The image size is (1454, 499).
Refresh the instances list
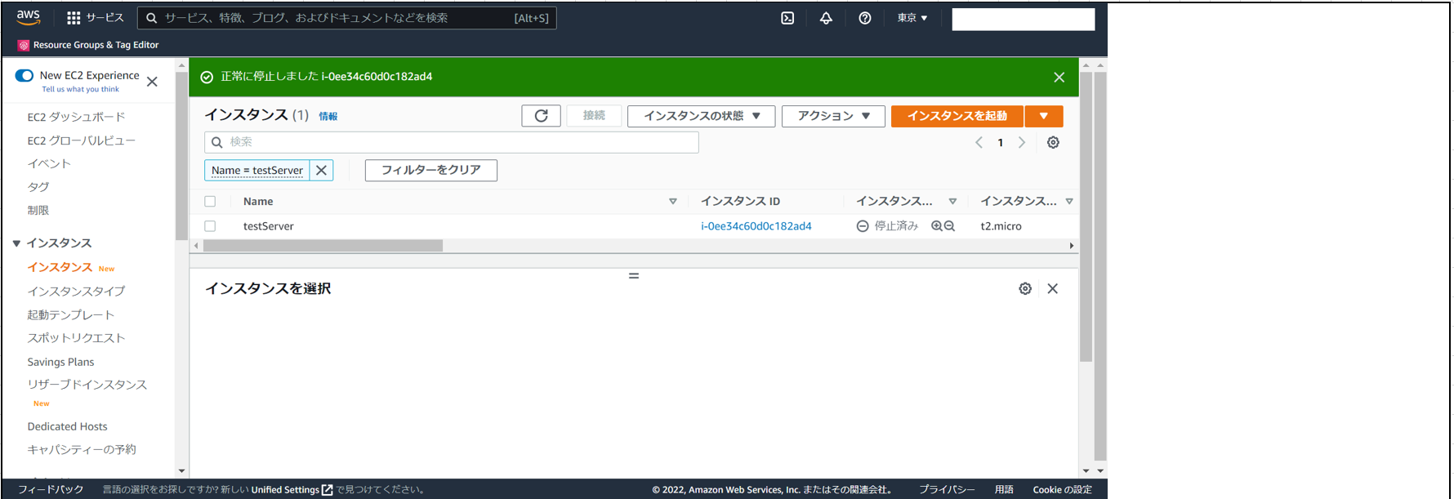tap(541, 116)
